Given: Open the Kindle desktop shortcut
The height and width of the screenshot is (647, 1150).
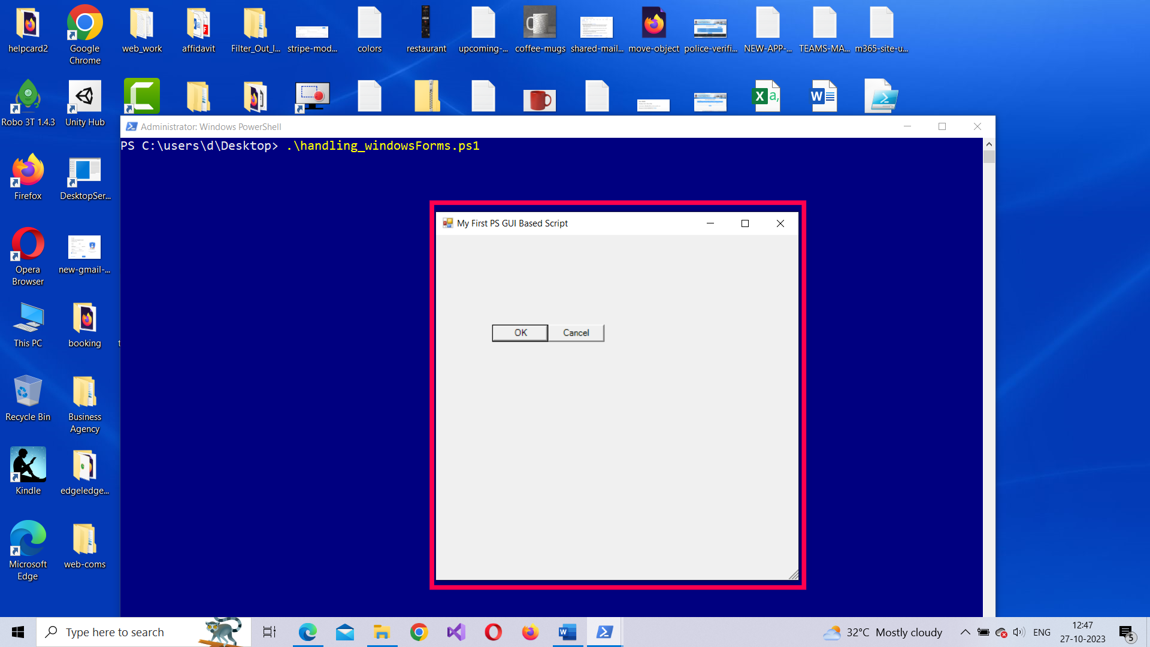Looking at the screenshot, I should tap(28, 471).
